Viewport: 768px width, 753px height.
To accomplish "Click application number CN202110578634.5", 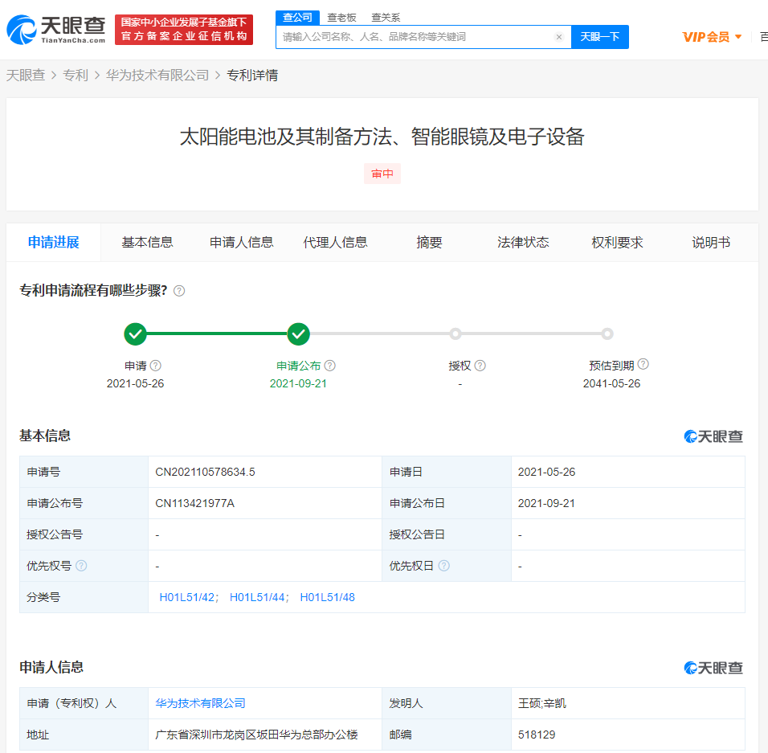I will click(x=205, y=472).
